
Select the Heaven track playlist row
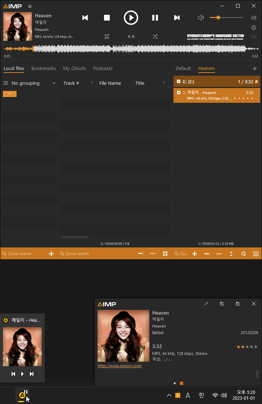217,95
